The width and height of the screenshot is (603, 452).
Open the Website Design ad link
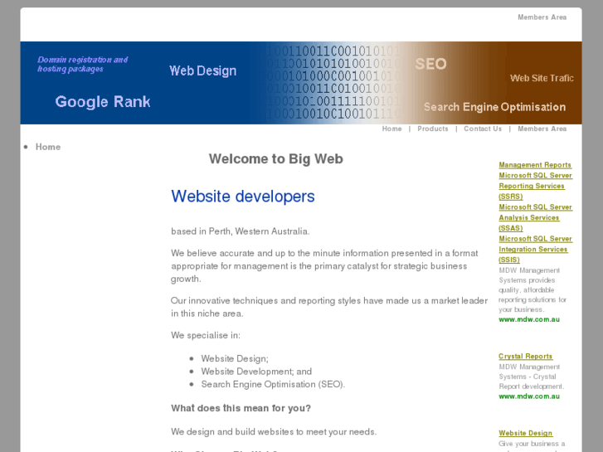(x=525, y=434)
